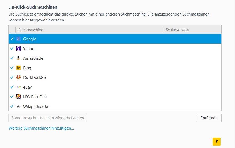Open the yellow help question mark
235x148 pixels.
tap(217, 142)
